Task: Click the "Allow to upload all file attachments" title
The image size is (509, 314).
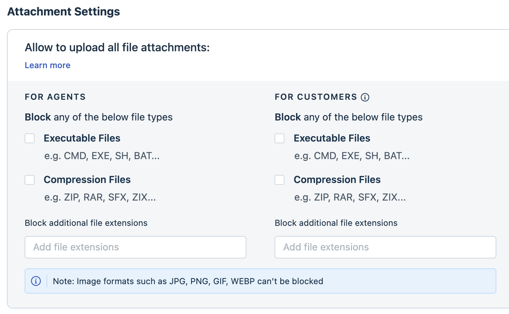Action: click(117, 47)
